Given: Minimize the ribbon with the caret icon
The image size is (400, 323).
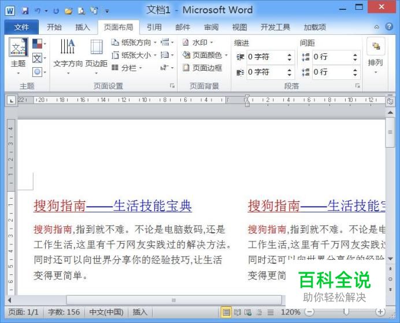Looking at the screenshot, I should (x=376, y=27).
